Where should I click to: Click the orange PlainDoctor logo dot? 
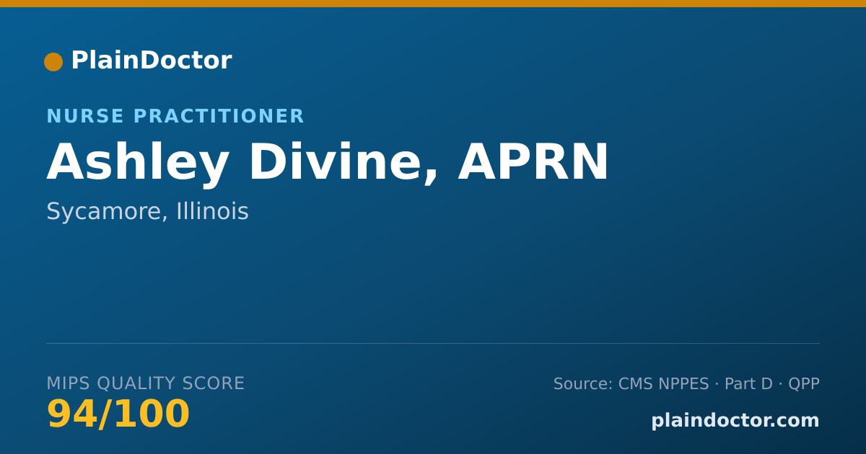[x=53, y=62]
